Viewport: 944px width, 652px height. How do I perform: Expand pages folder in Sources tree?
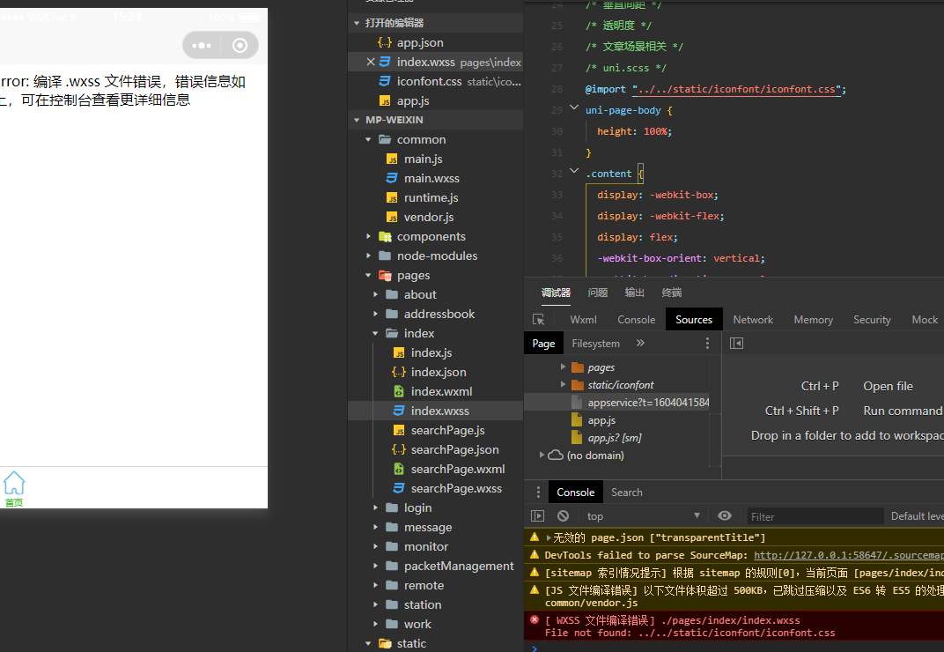click(x=563, y=367)
